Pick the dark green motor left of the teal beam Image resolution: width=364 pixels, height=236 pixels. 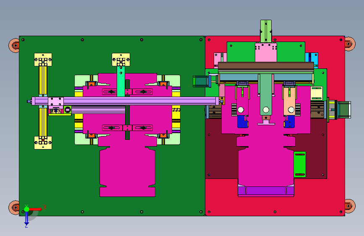point(201,81)
